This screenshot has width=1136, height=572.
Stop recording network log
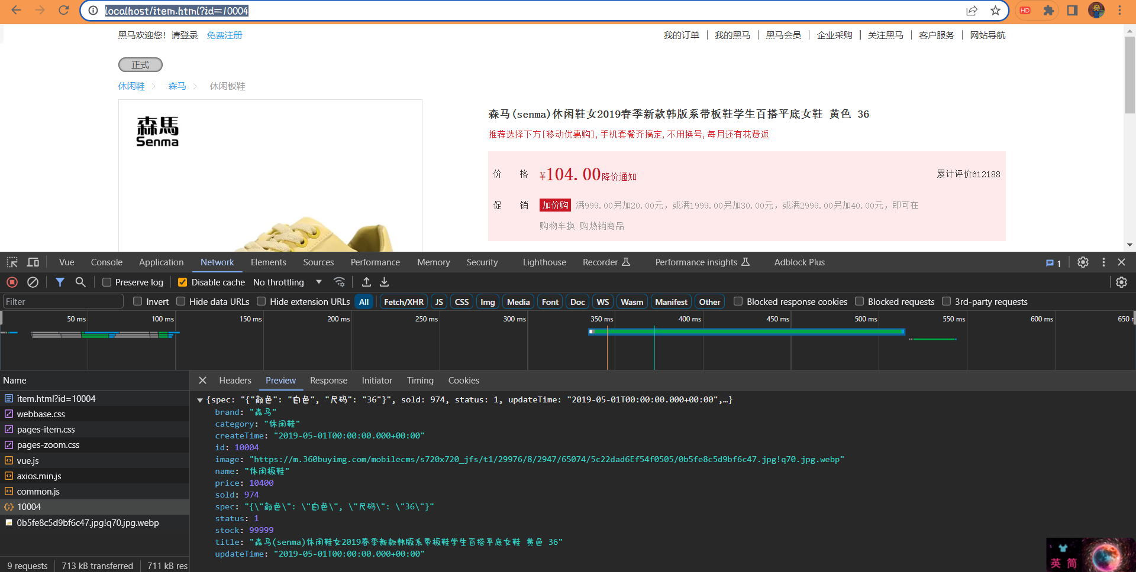[12, 282]
